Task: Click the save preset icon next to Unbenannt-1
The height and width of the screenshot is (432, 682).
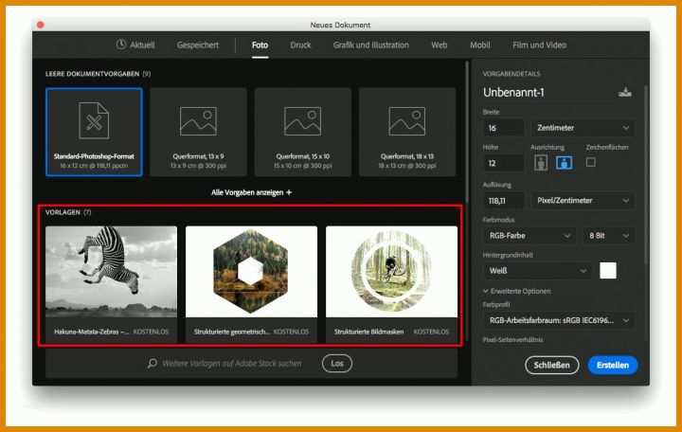Action: pyautogui.click(x=624, y=92)
